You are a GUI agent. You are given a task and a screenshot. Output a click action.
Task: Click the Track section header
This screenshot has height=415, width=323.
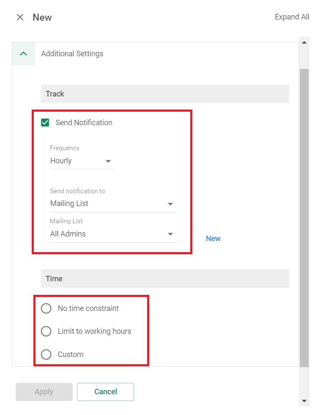tap(165, 93)
